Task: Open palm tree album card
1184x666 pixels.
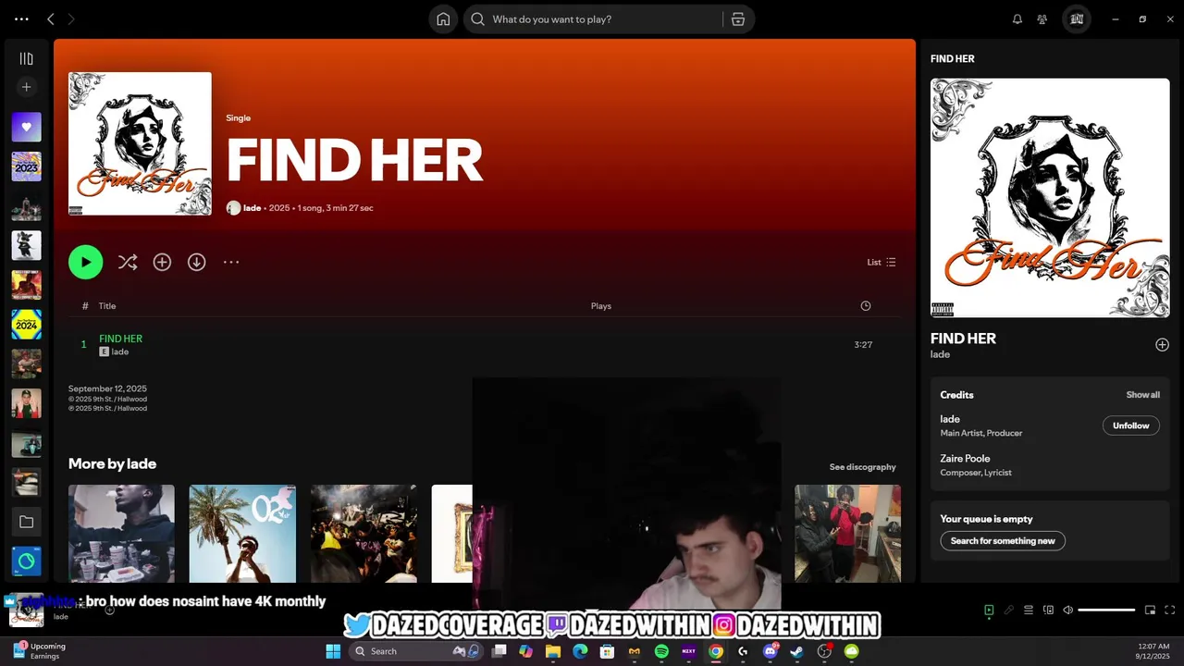Action: tap(242, 534)
